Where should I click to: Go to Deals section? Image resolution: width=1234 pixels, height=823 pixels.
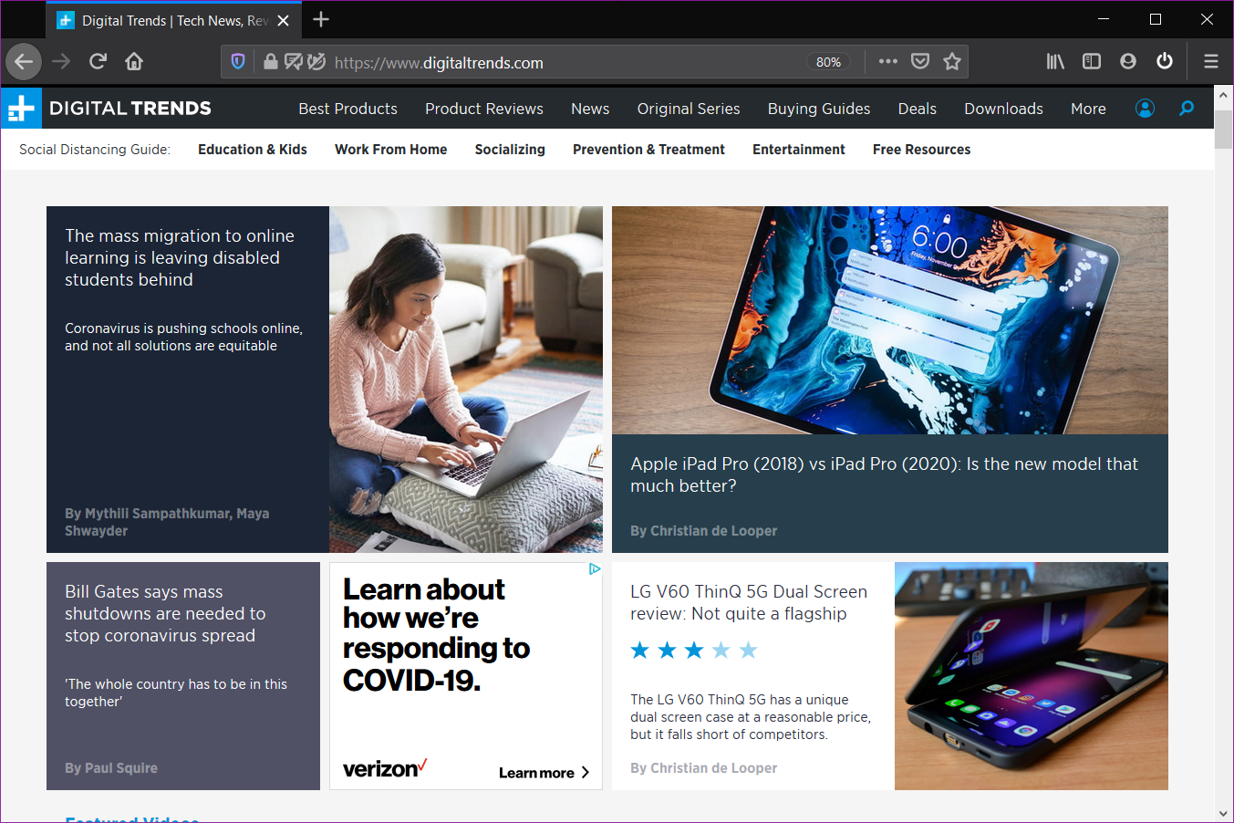click(918, 109)
